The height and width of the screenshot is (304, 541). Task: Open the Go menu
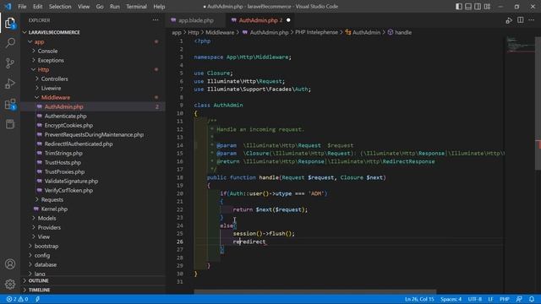pyautogui.click(x=100, y=7)
